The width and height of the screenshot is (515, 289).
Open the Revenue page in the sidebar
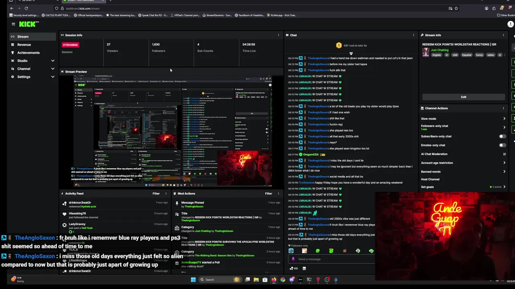pos(33,45)
